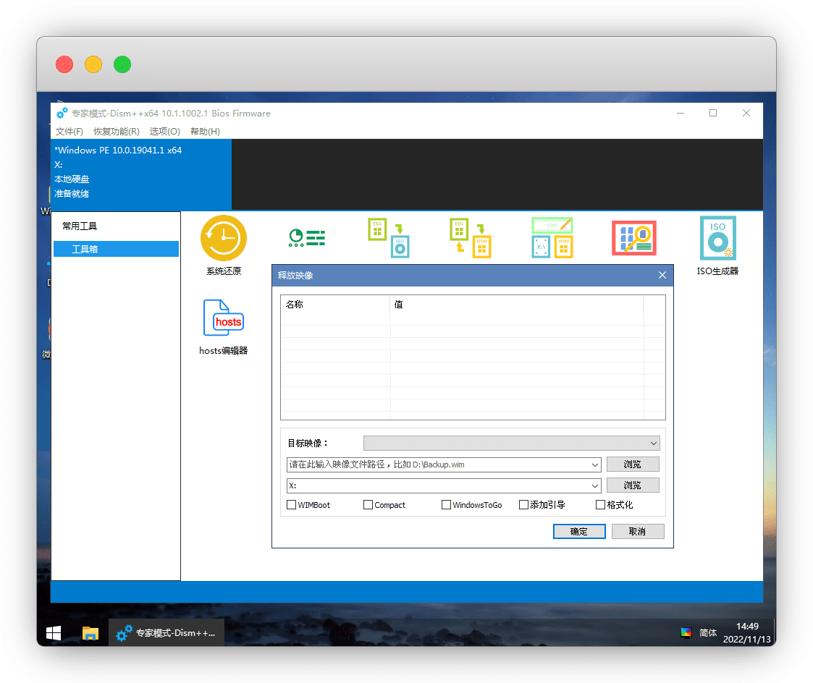Click the ESD to ISO converter icon
This screenshot has width=813, height=683.
click(389, 238)
